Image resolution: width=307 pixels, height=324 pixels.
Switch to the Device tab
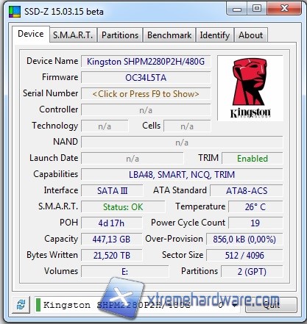[31, 34]
